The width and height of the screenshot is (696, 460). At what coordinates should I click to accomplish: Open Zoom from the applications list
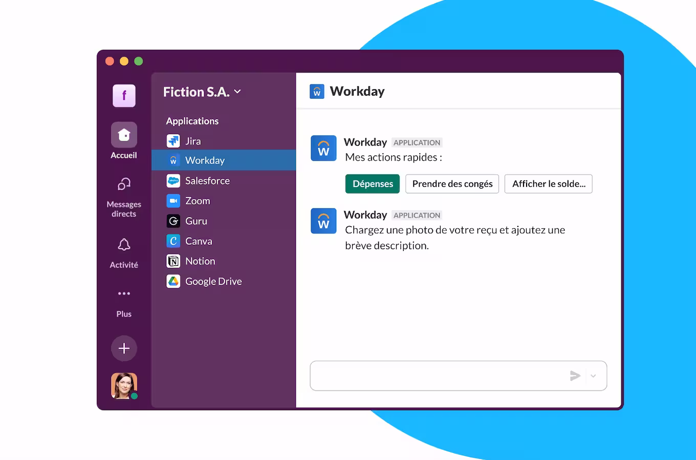pyautogui.click(x=198, y=201)
